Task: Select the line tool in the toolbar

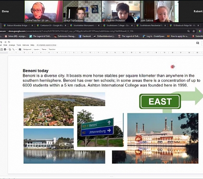Action: point(13,49)
